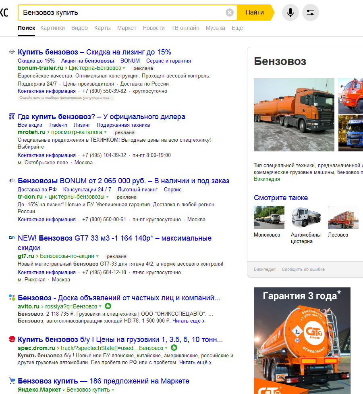This screenshot has height=394, width=363.
Task: Open the Карты tab
Action: pos(102,28)
